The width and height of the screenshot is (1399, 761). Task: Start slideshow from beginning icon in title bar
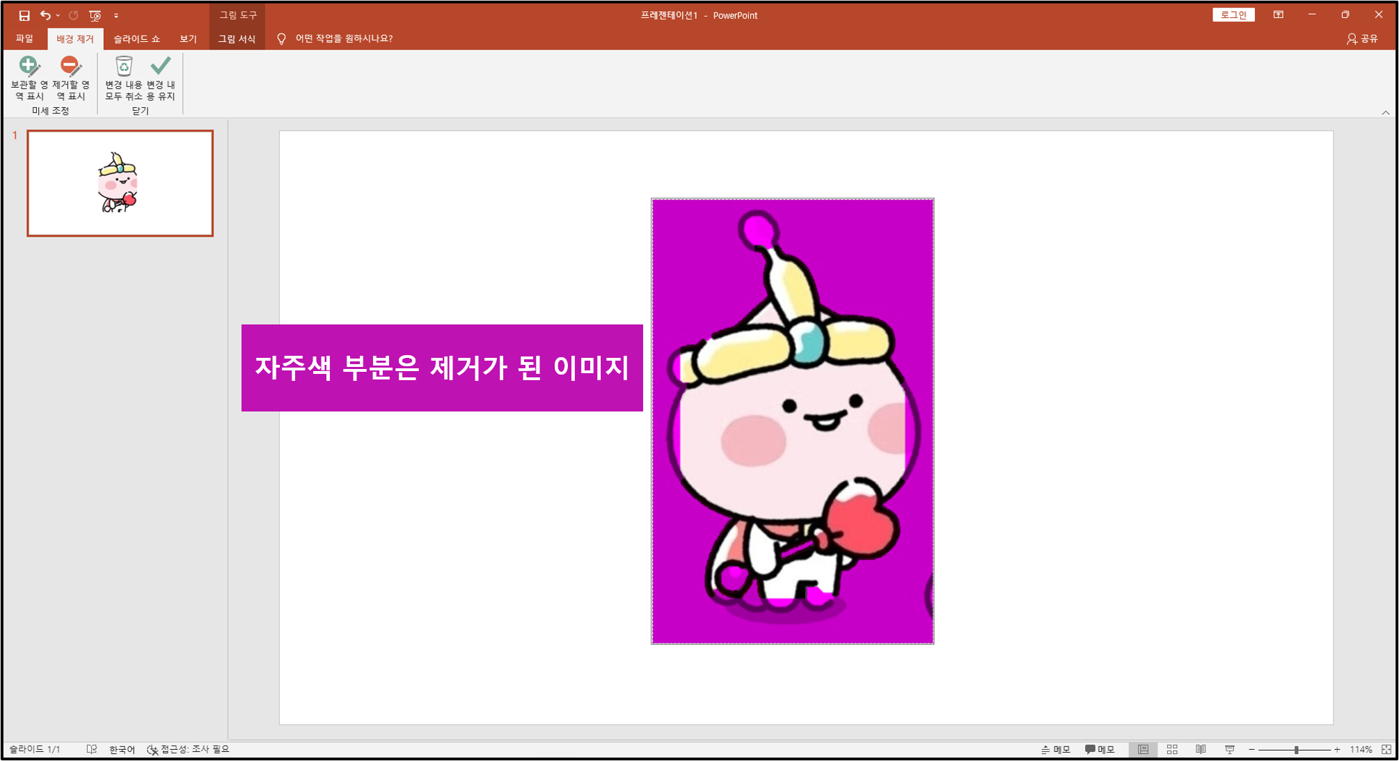click(x=95, y=15)
